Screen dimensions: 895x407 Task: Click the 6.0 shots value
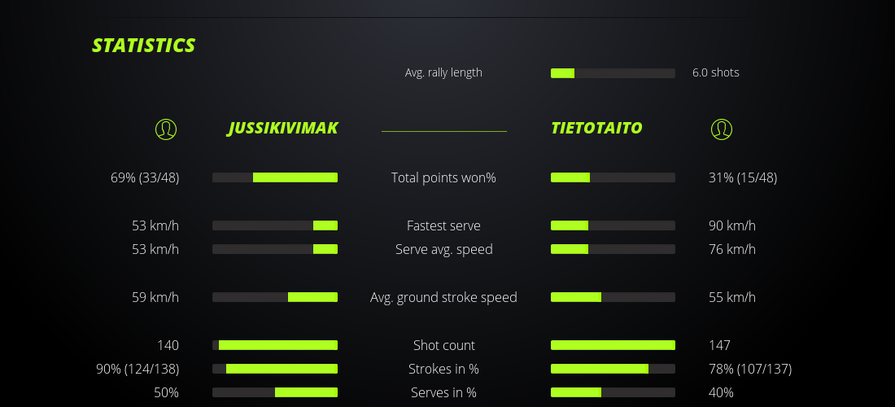tap(715, 72)
